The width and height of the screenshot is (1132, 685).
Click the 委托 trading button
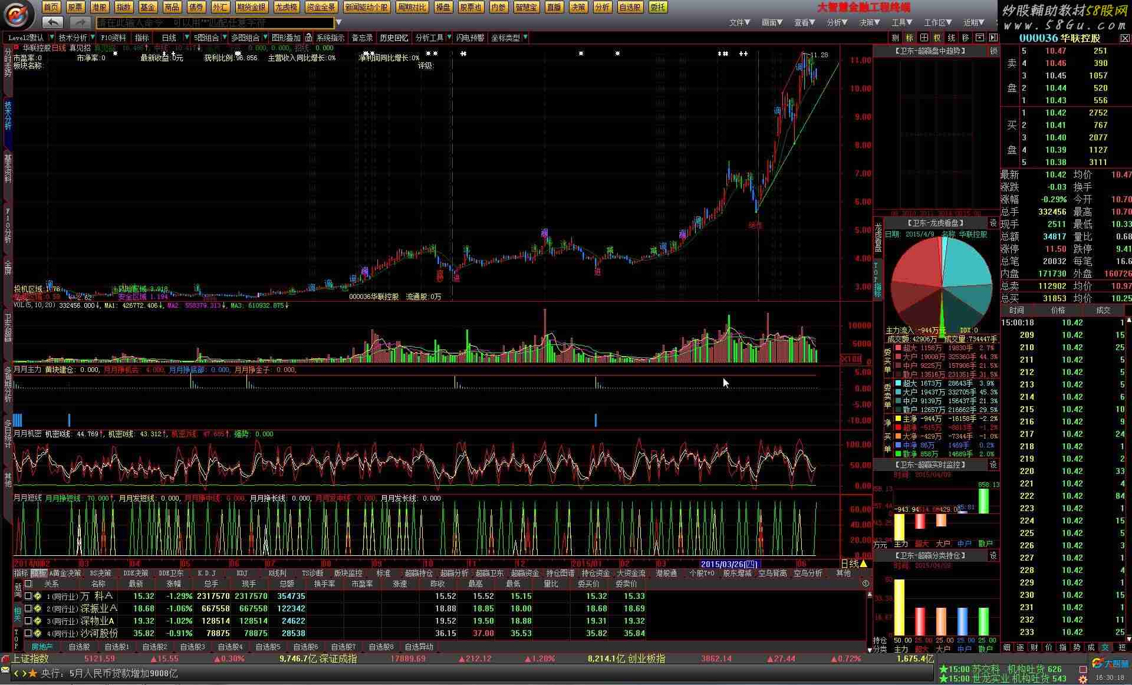coord(657,7)
